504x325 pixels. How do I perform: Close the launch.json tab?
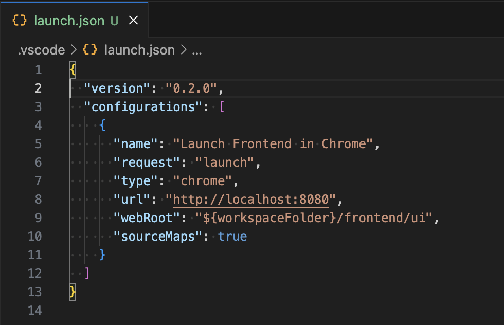tap(133, 21)
